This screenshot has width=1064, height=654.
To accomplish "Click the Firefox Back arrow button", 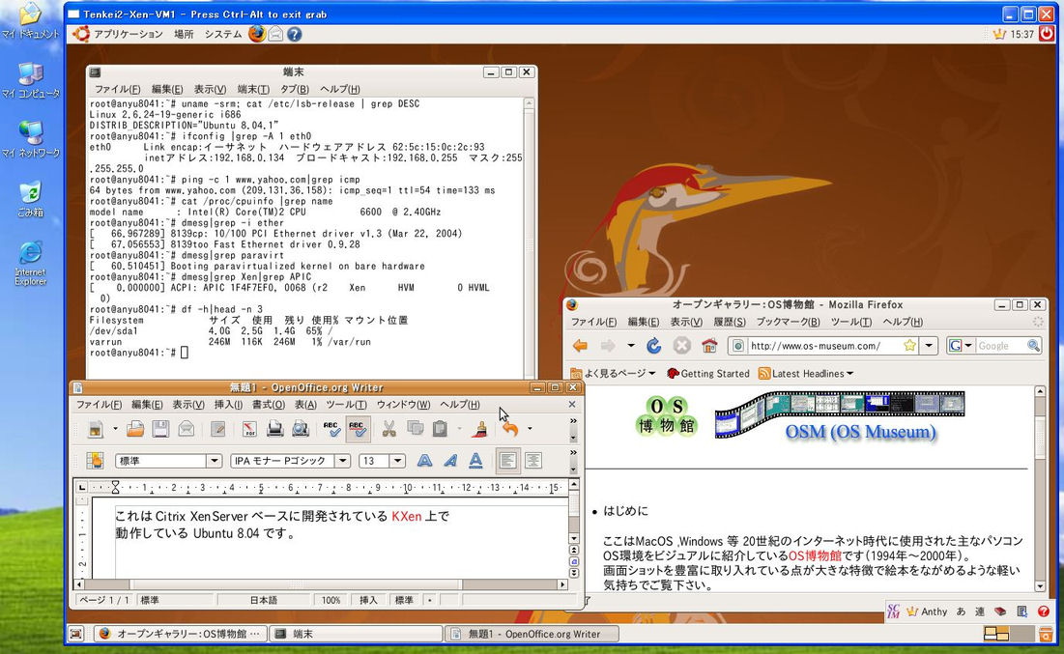I will coord(580,346).
